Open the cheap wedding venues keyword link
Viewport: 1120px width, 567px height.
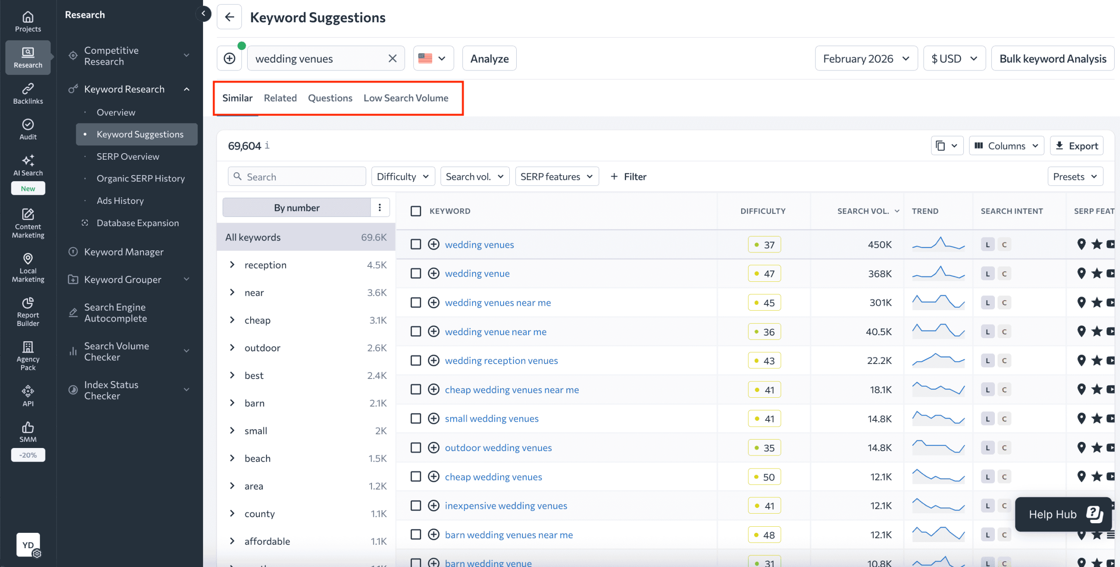493,476
